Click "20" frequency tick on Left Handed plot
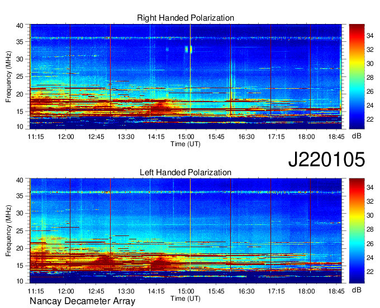This screenshot has height=308, width=380. pyautogui.click(x=20, y=248)
